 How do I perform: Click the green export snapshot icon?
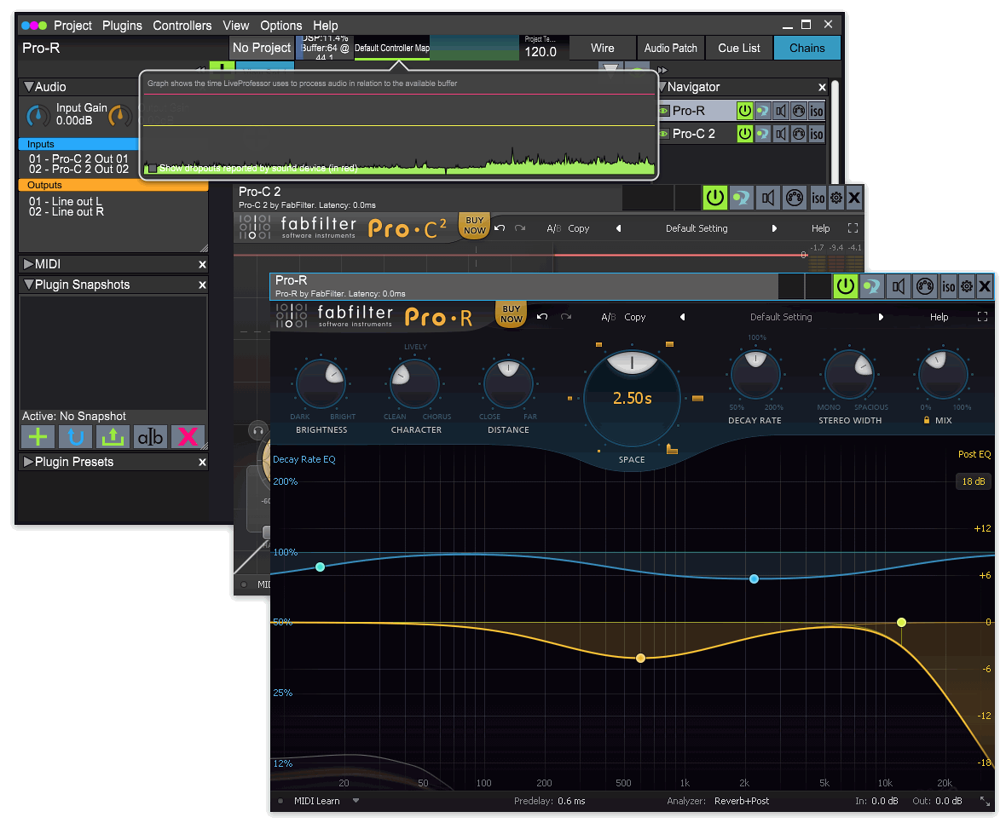[x=113, y=437]
